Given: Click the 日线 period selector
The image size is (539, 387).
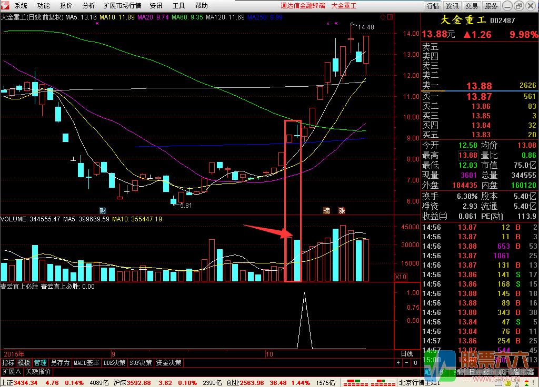Looking at the screenshot, I should coord(407,354).
